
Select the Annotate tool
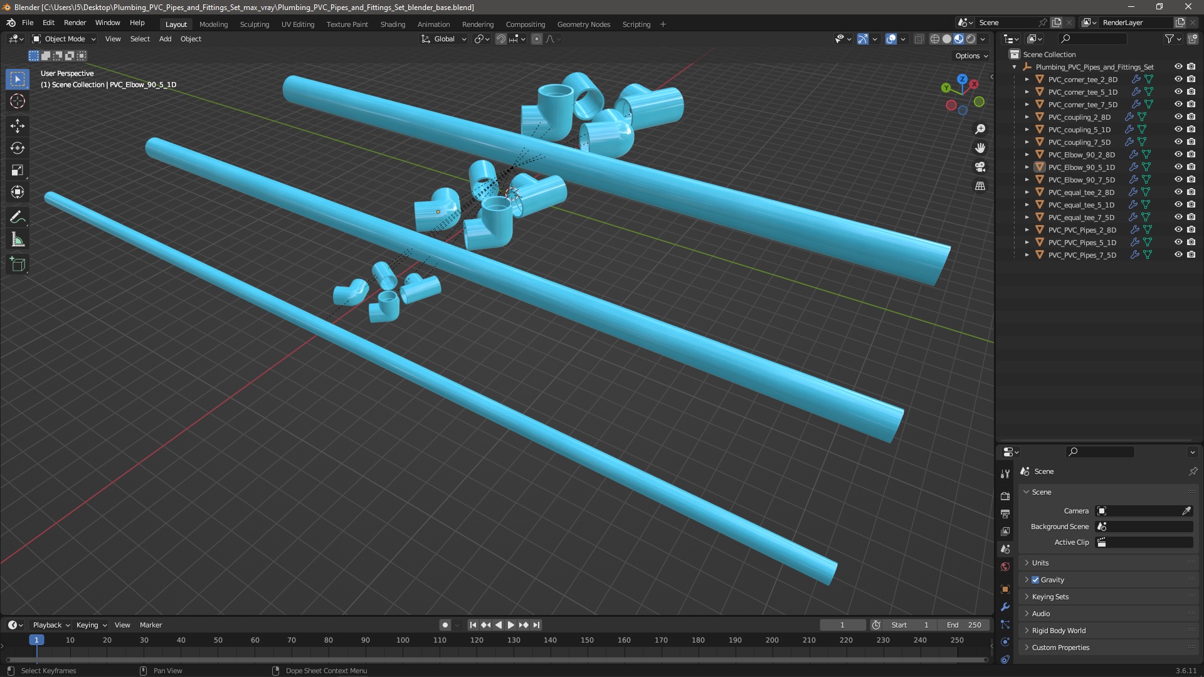pyautogui.click(x=18, y=218)
